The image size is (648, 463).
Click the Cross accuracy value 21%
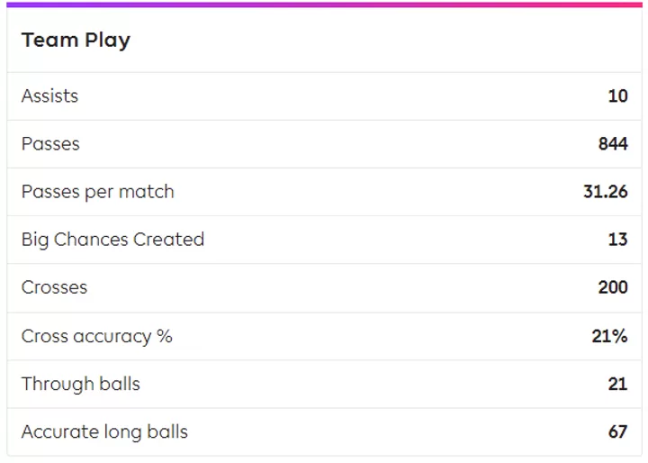pos(609,336)
